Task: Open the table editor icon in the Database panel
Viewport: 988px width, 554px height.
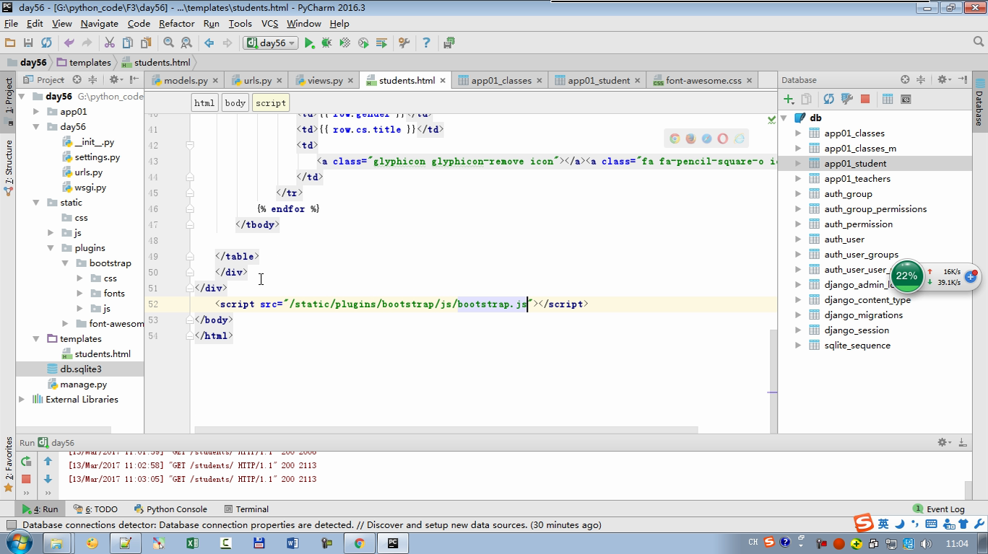Action: tap(888, 99)
